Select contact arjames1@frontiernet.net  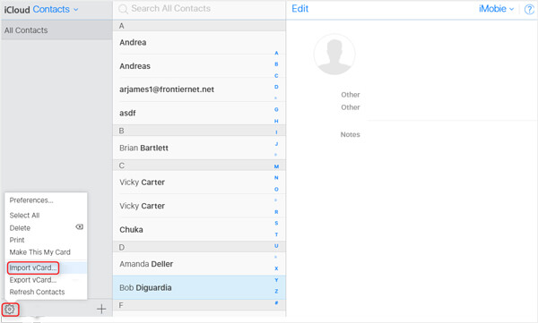click(x=199, y=89)
